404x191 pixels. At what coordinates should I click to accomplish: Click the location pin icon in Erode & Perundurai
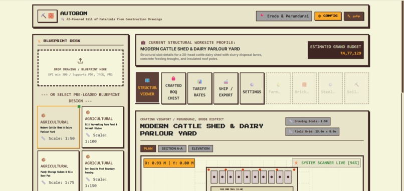pyautogui.click(x=262, y=15)
